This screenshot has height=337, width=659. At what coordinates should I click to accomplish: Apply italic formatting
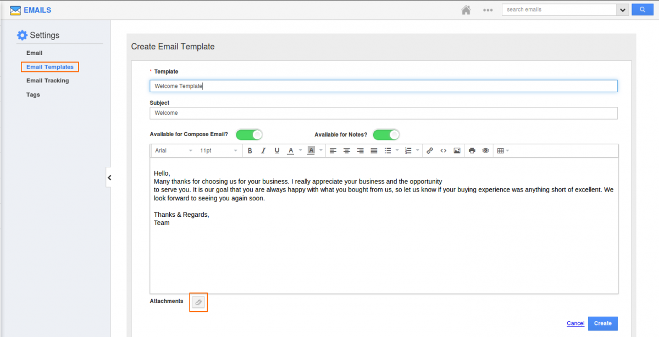(x=263, y=150)
